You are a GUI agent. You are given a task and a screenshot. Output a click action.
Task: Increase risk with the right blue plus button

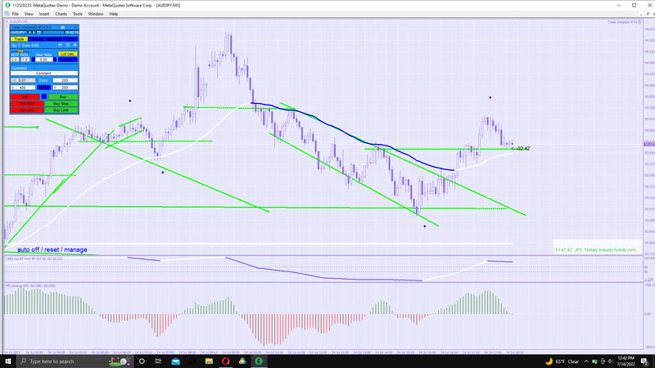click(x=55, y=60)
